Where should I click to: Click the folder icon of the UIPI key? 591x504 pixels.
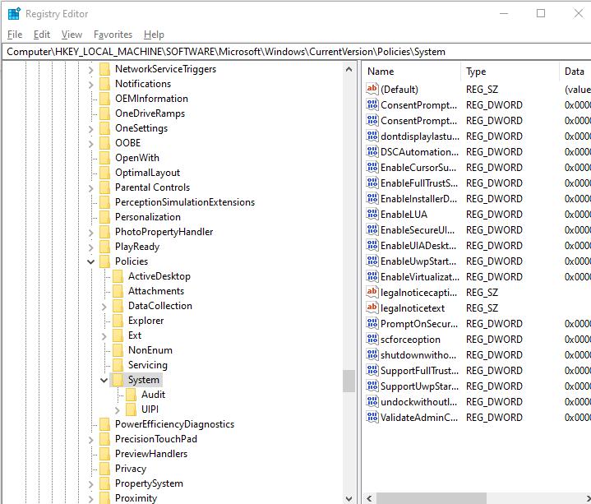(x=132, y=409)
